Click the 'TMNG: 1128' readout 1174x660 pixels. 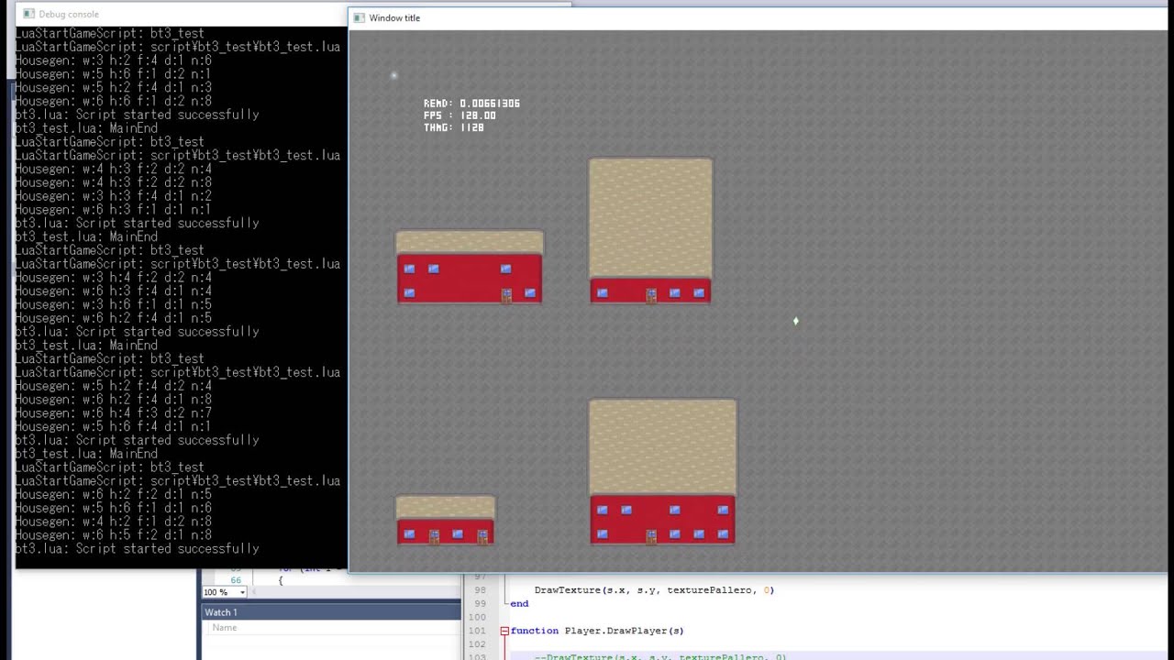point(454,127)
